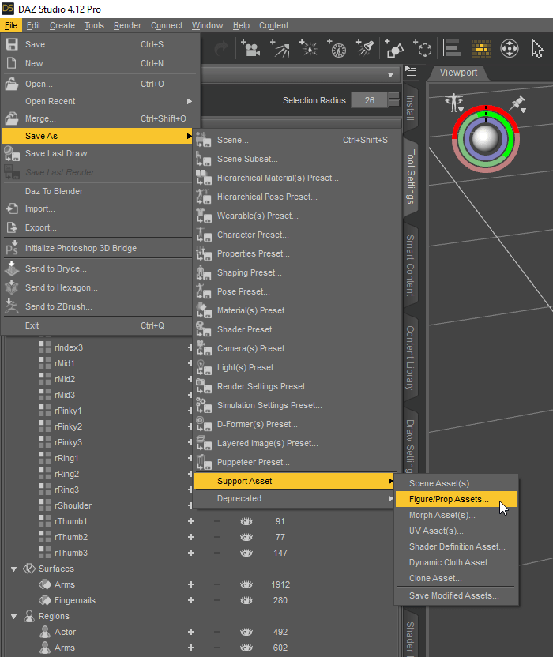
Task: Open the Content Library side tab
Action: (x=410, y=358)
